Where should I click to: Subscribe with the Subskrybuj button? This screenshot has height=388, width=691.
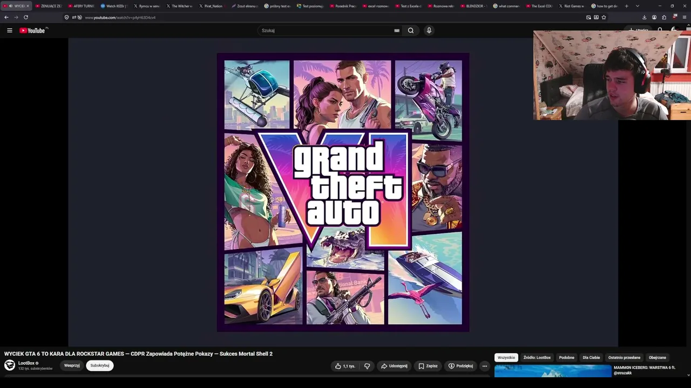point(100,365)
